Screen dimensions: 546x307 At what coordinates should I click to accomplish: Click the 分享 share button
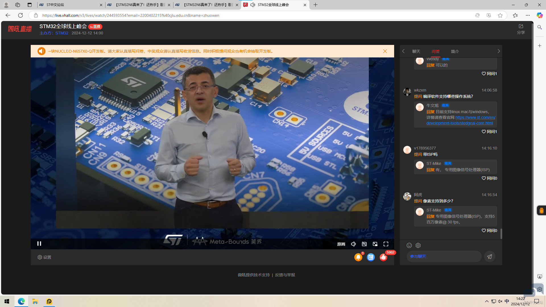click(521, 29)
